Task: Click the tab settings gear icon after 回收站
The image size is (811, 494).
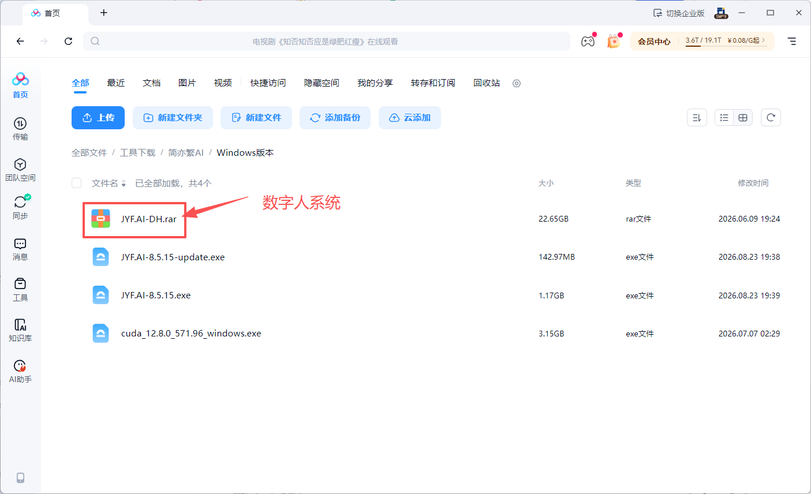Action: (x=517, y=83)
